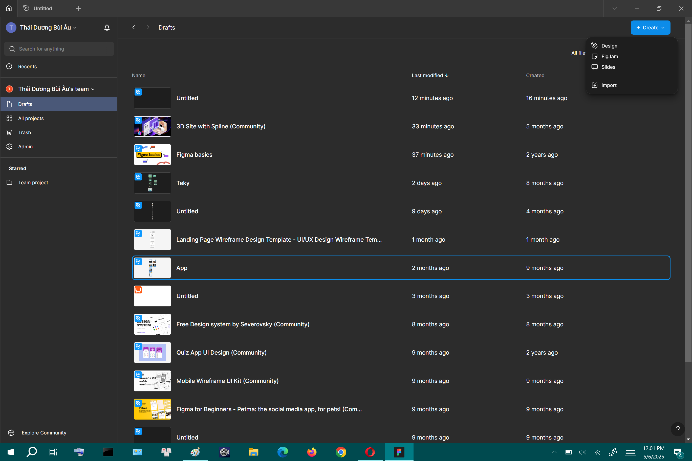Viewport: 692px width, 461px height.
Task: Select the Teky file row
Action: (401, 183)
